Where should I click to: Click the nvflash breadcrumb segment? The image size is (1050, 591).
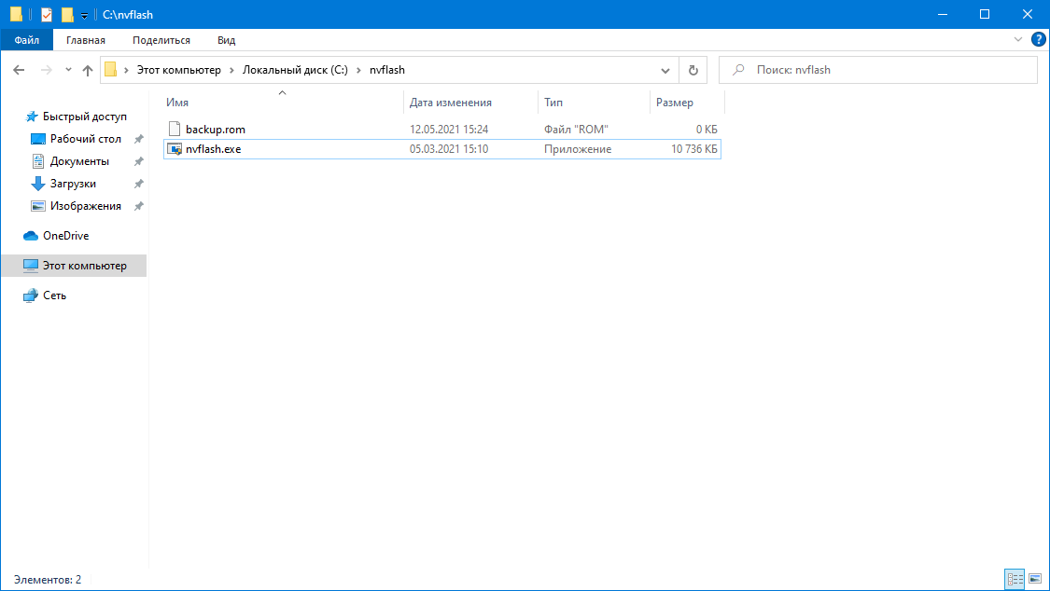coord(387,70)
